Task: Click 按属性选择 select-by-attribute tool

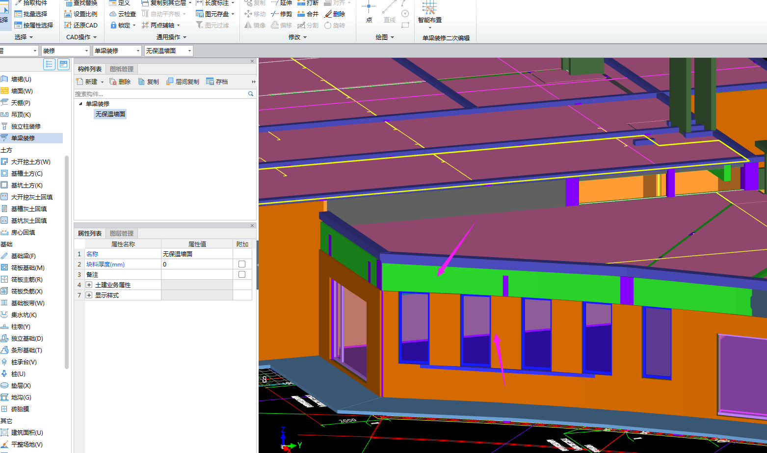Action: click(33, 25)
